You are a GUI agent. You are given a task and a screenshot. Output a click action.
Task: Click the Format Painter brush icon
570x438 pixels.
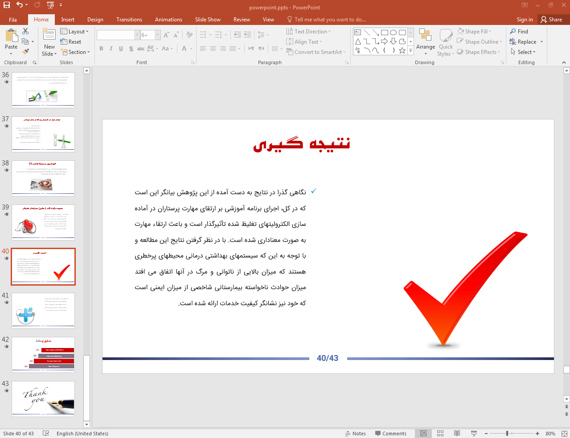pos(25,52)
